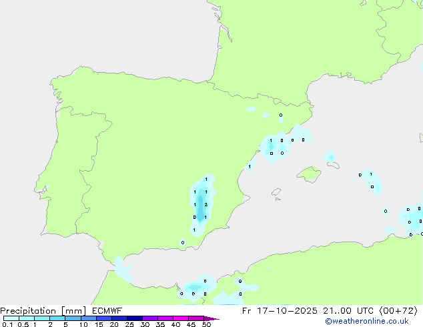Click the '30' legend scale label
The width and height of the screenshot is (423, 327).
[x=145, y=324]
